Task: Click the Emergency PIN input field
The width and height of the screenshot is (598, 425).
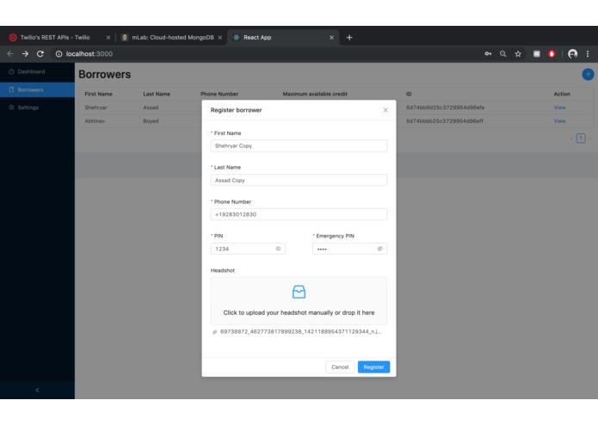Action: [x=349, y=249]
